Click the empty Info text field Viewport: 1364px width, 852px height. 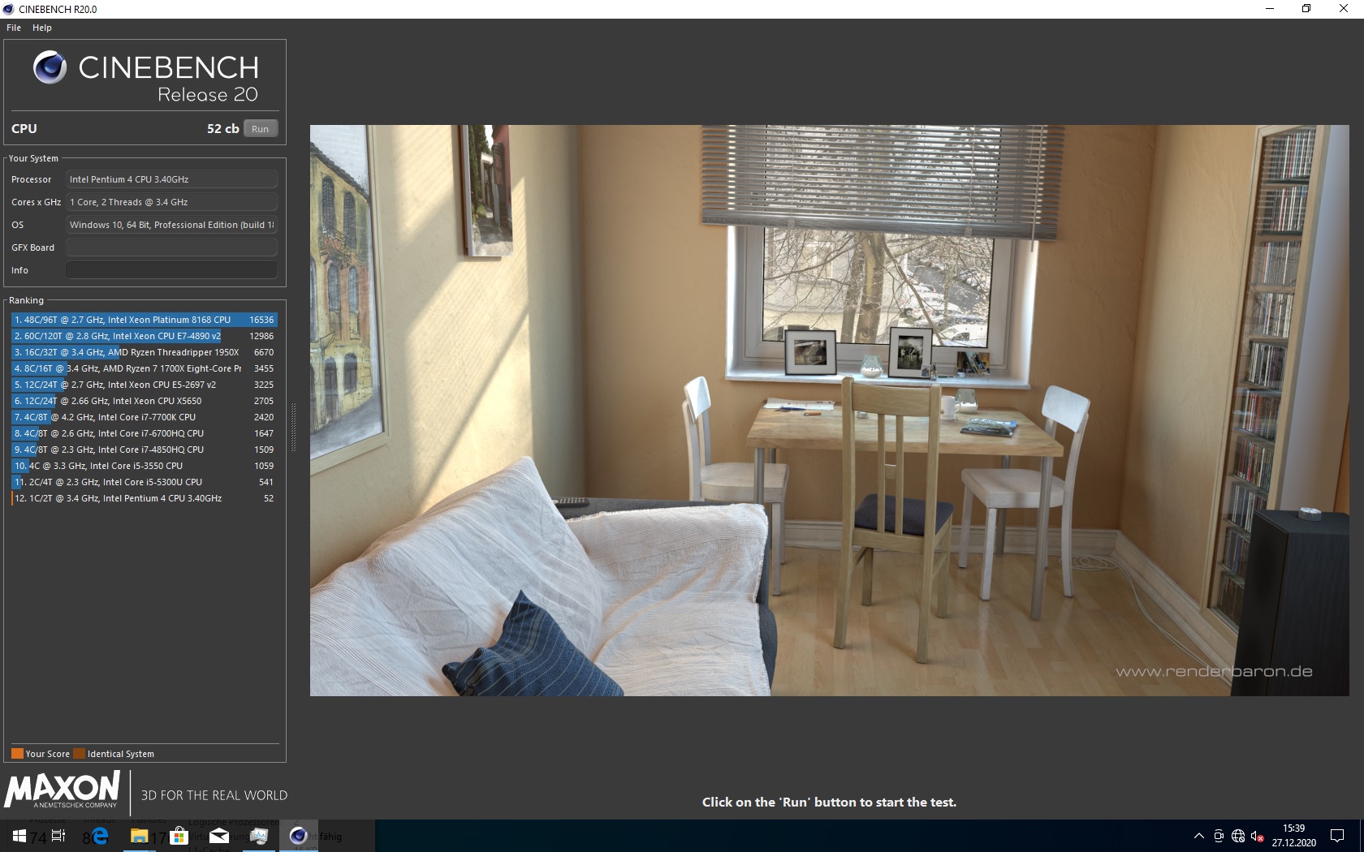pos(171,270)
